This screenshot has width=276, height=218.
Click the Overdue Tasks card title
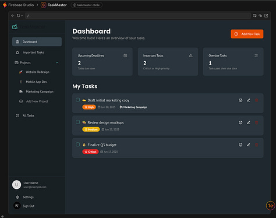click(x=218, y=55)
